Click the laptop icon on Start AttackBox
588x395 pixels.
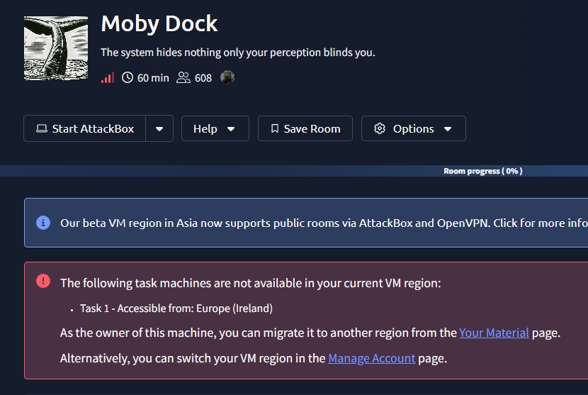[x=42, y=129]
